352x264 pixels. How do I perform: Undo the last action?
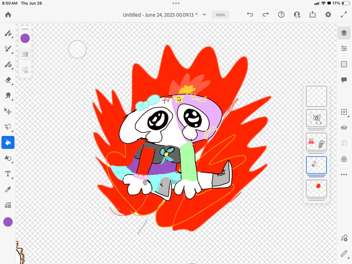pyautogui.click(x=250, y=14)
